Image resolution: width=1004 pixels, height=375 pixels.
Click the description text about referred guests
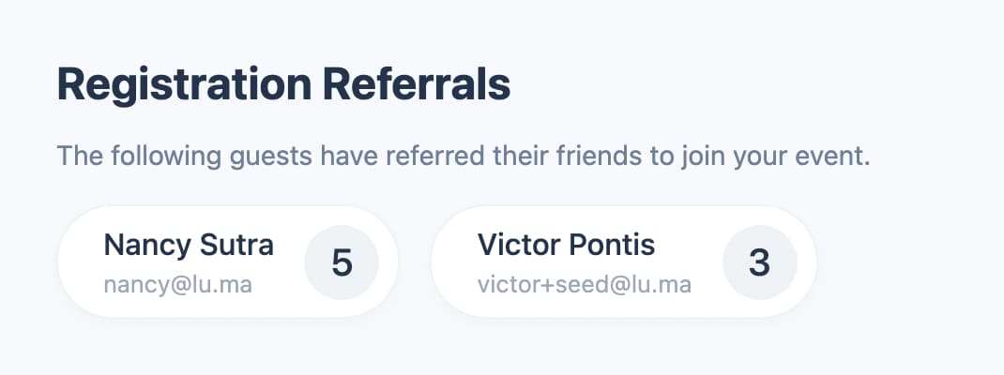click(x=464, y=155)
